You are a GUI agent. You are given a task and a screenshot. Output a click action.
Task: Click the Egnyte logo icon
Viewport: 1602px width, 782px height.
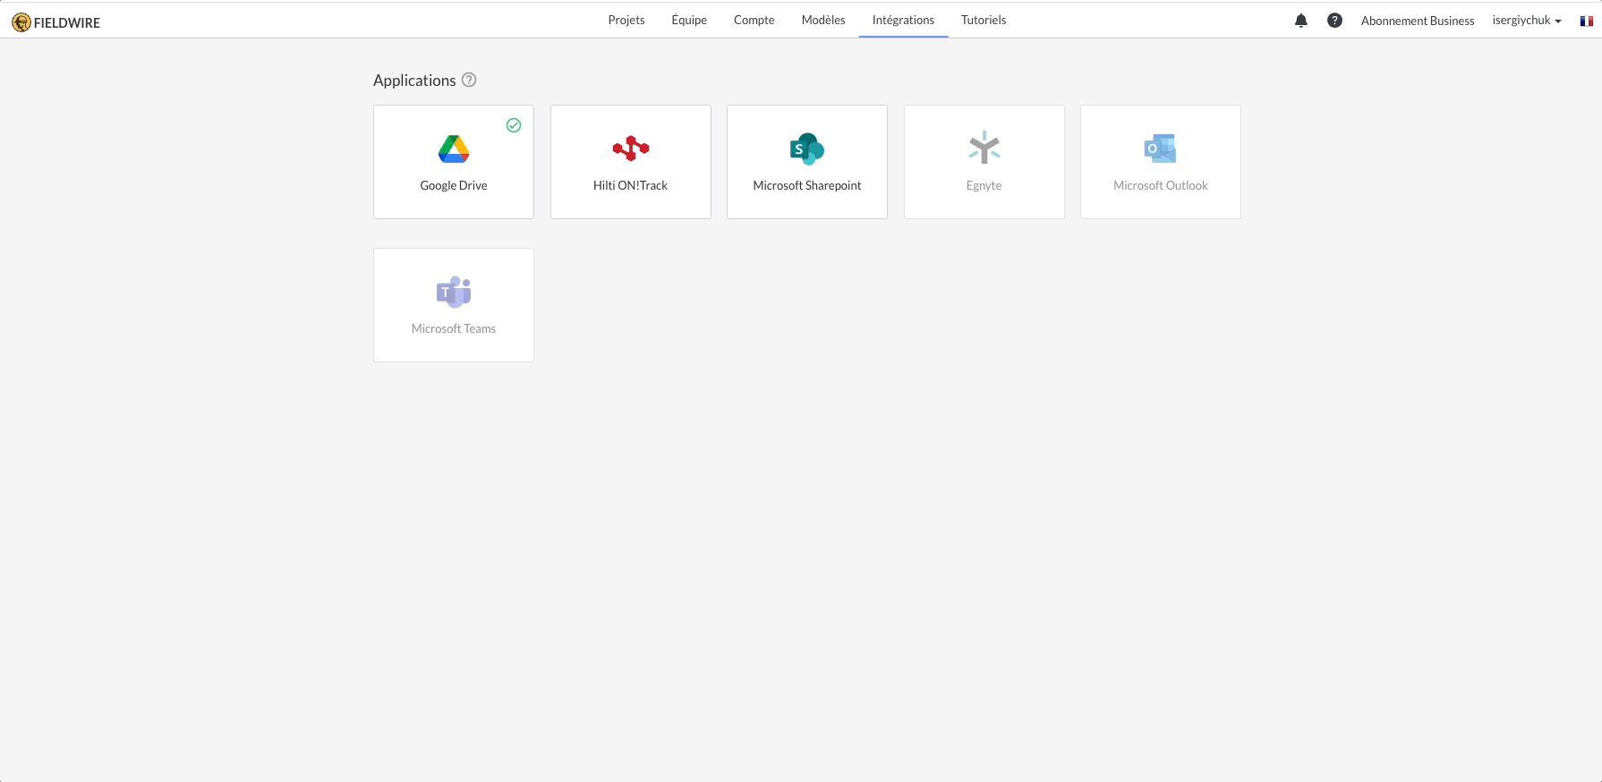click(x=984, y=148)
